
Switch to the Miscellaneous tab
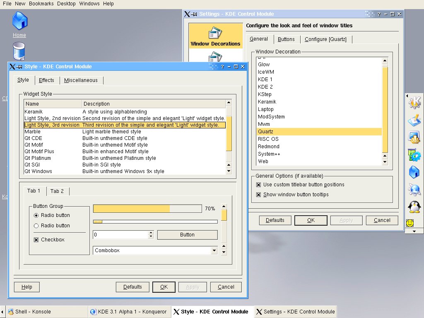click(81, 80)
